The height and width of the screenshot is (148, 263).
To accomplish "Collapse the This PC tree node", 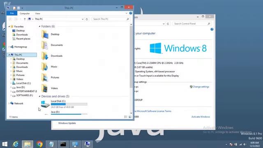I will 9,55.
